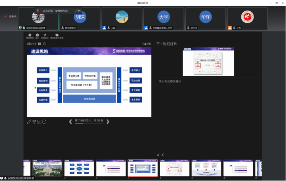The width and height of the screenshot is (286, 181).
Task: Select the pen annotation tool
Action: [x=29, y=122]
